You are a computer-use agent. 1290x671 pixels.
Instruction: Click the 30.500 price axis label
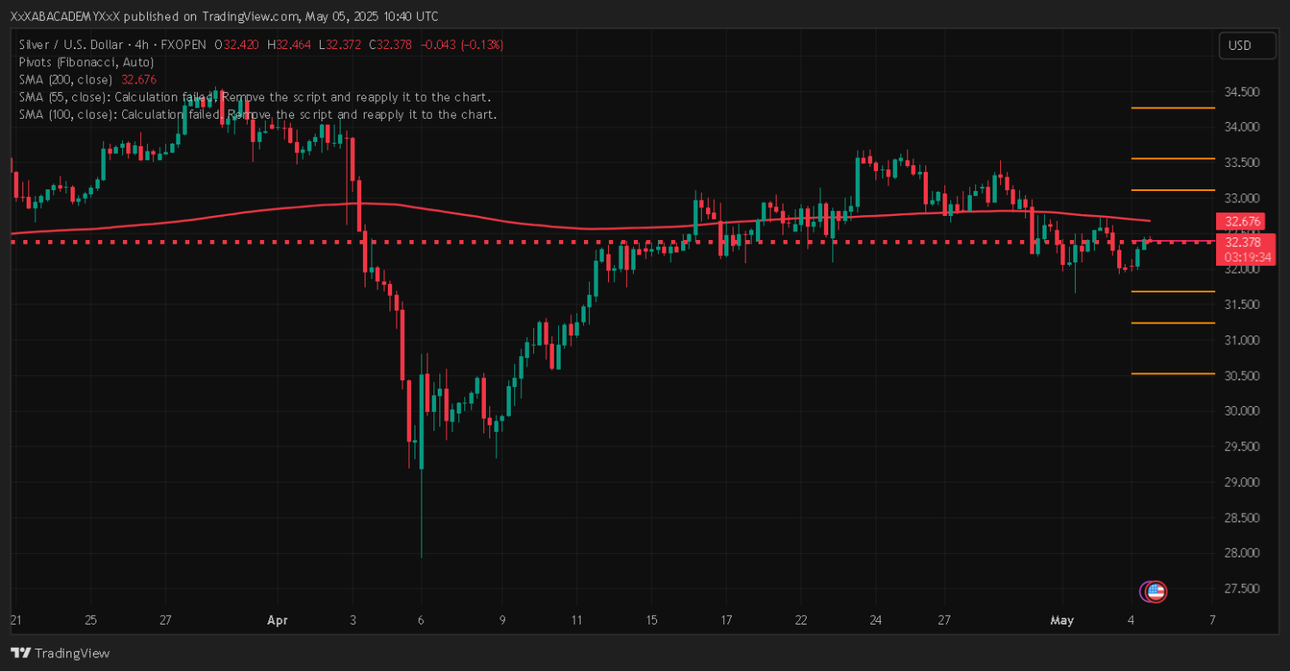pos(1243,376)
